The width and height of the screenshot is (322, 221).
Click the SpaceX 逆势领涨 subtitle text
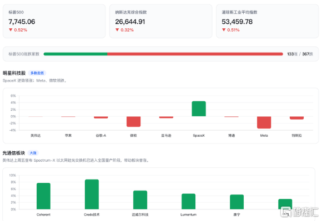(34, 80)
